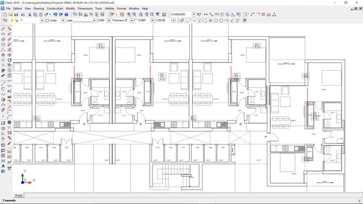Open the File menu

pos(9,8)
